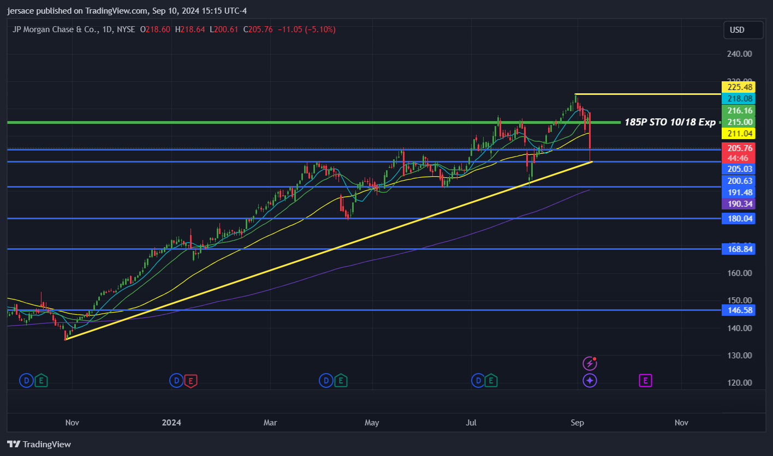Image resolution: width=773 pixels, height=456 pixels.
Task: Click the 191.48 blue price label
Action: click(740, 193)
